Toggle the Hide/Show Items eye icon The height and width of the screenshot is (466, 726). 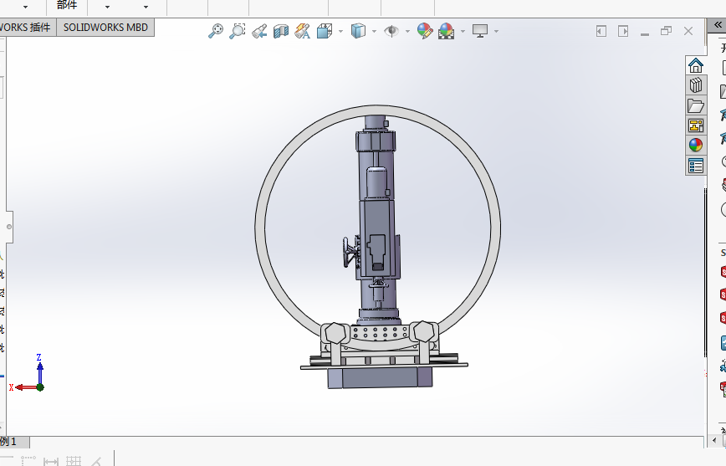pos(391,31)
